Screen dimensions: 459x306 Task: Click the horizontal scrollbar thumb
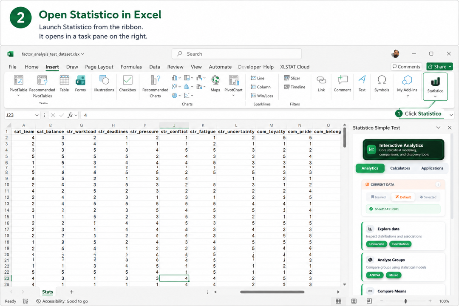[x=272, y=292]
